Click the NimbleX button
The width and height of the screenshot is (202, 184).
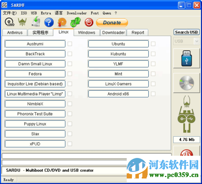(x=35, y=104)
